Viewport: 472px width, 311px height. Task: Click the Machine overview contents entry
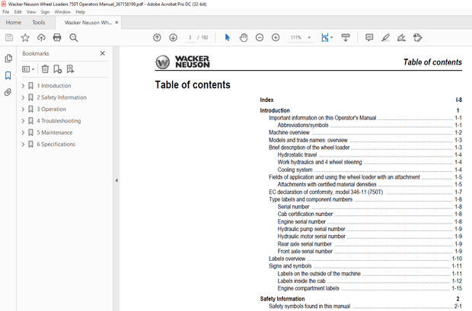pyautogui.click(x=289, y=132)
